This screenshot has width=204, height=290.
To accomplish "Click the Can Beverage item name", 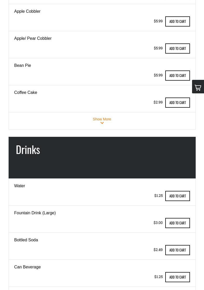I will [27, 267].
